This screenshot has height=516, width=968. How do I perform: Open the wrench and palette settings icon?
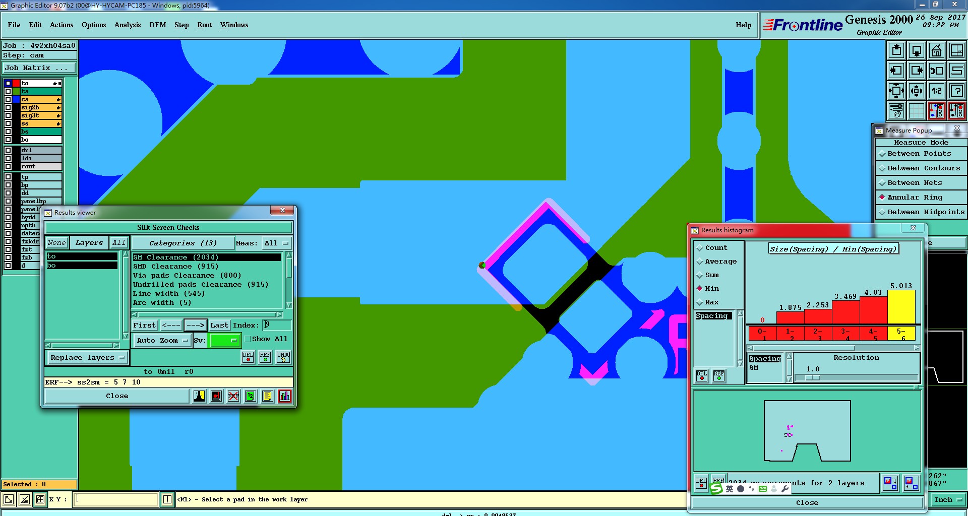tap(896, 111)
